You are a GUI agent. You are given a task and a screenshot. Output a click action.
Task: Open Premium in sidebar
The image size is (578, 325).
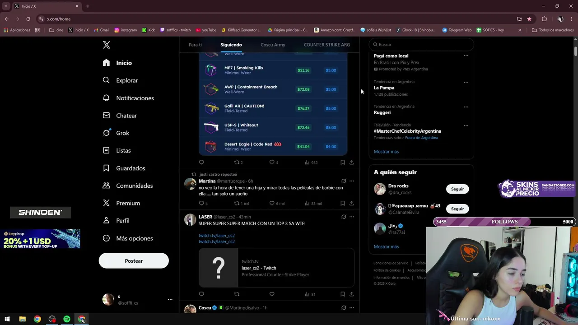[121, 203]
